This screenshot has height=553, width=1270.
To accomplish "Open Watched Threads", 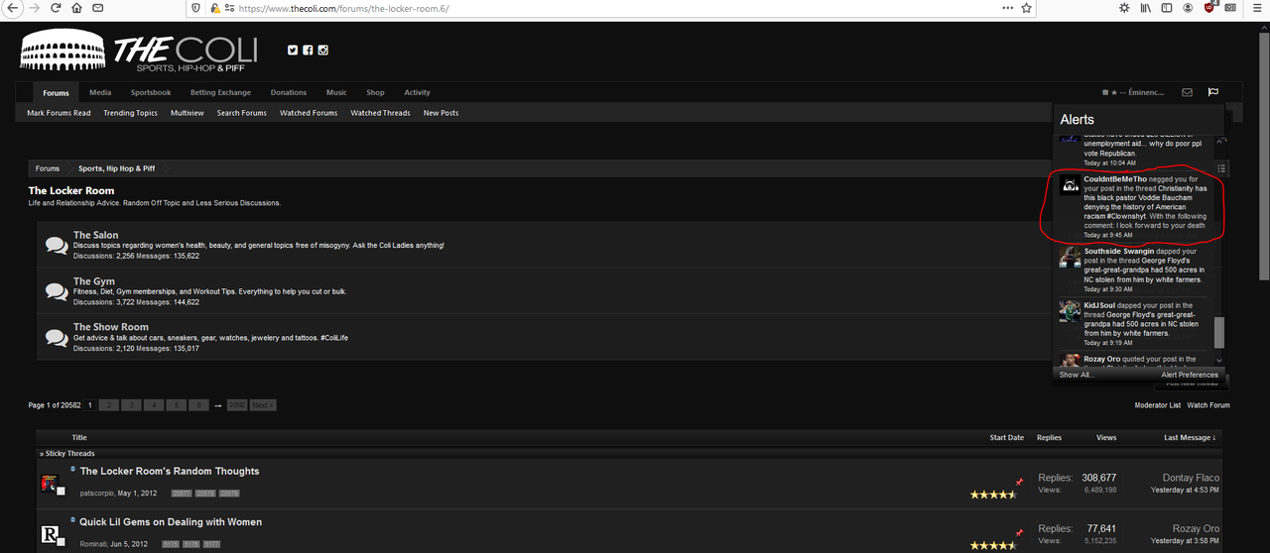I will click(380, 113).
